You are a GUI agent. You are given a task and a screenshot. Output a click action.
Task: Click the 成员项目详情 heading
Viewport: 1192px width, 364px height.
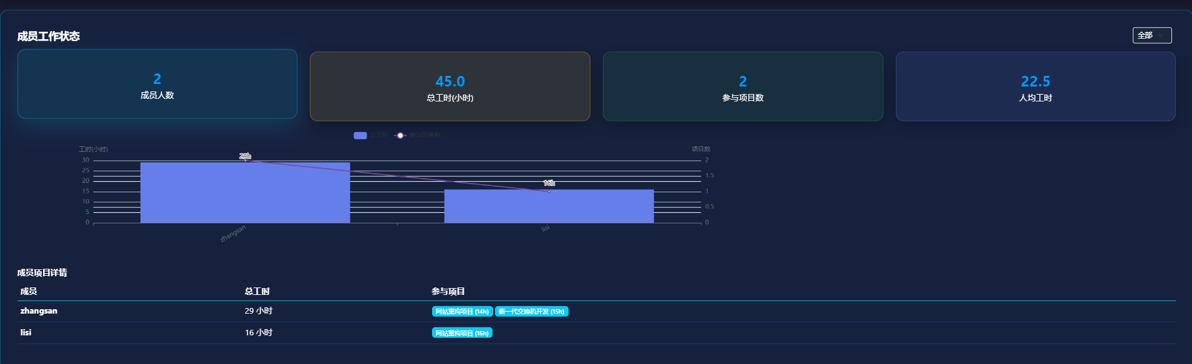coord(42,273)
